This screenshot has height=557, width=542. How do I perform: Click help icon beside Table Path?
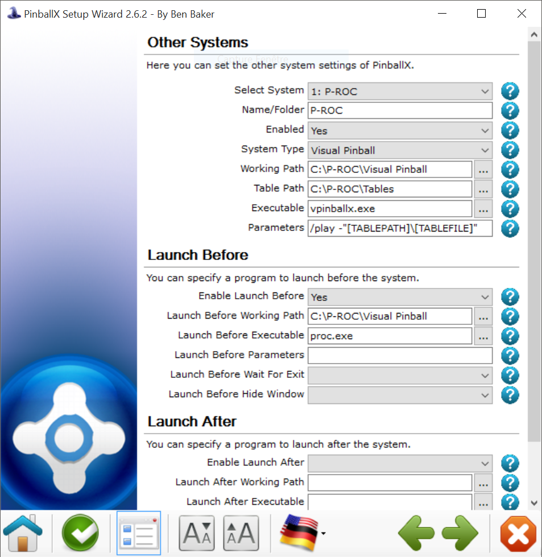(510, 189)
